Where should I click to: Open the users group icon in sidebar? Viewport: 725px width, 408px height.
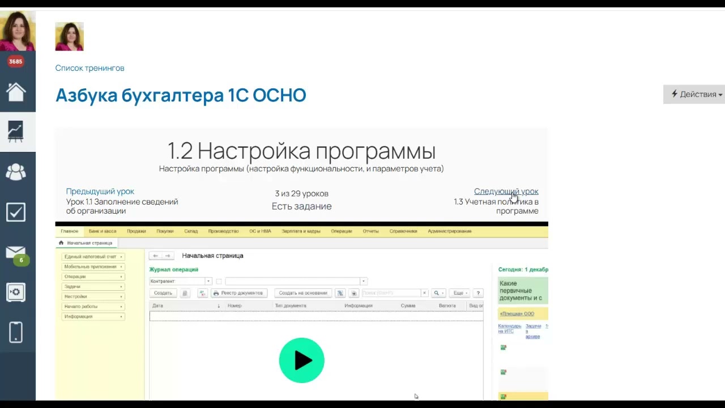click(16, 172)
